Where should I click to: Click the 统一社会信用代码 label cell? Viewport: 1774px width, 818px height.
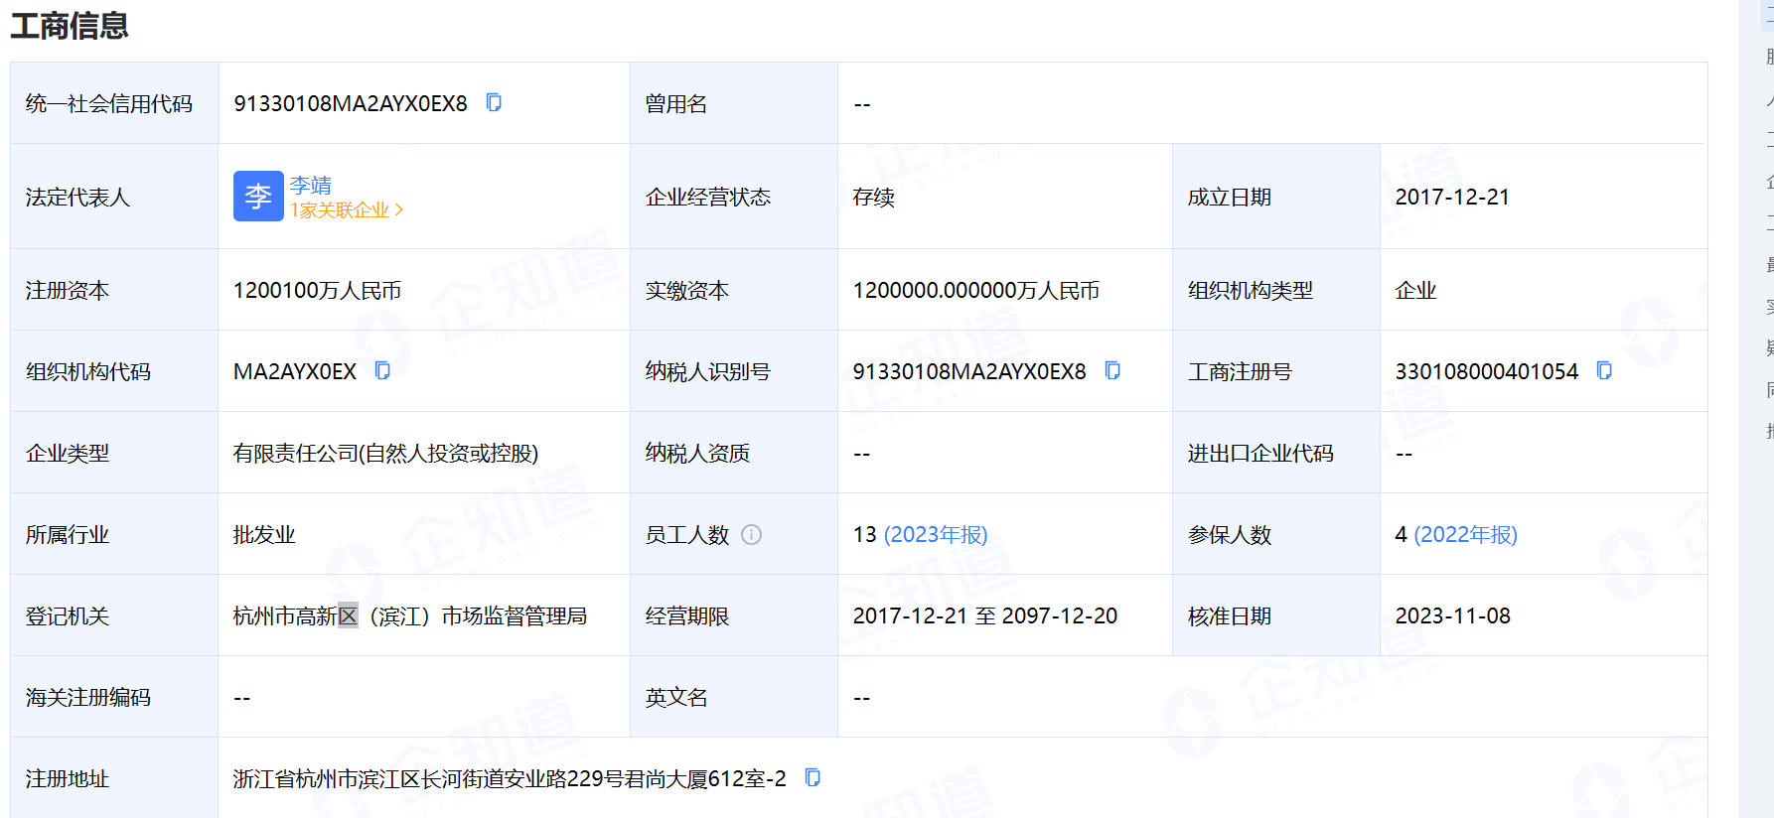[x=114, y=103]
